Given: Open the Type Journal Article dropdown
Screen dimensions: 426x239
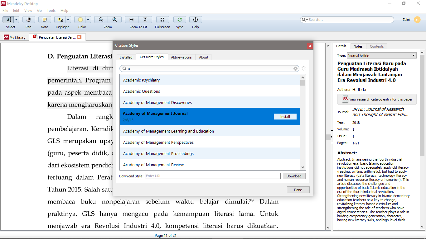Looking at the screenshot, I should 382,55.
